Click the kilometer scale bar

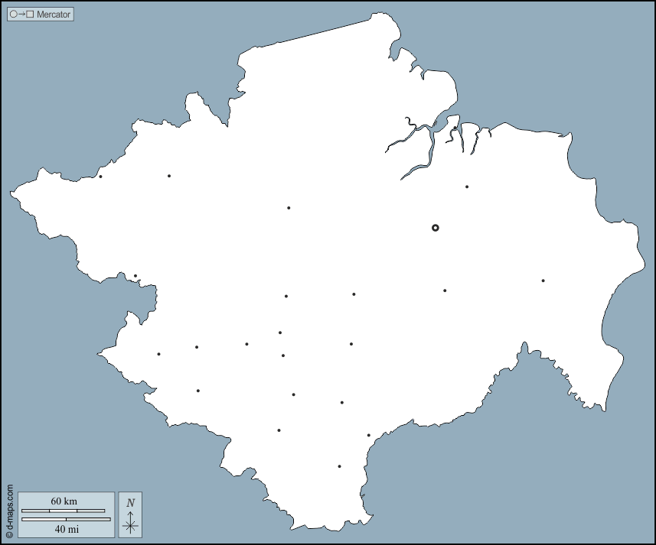[x=63, y=510]
